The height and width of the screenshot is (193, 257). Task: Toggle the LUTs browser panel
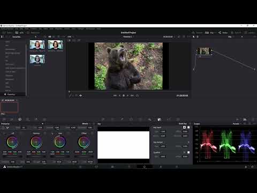[x=19, y=33]
